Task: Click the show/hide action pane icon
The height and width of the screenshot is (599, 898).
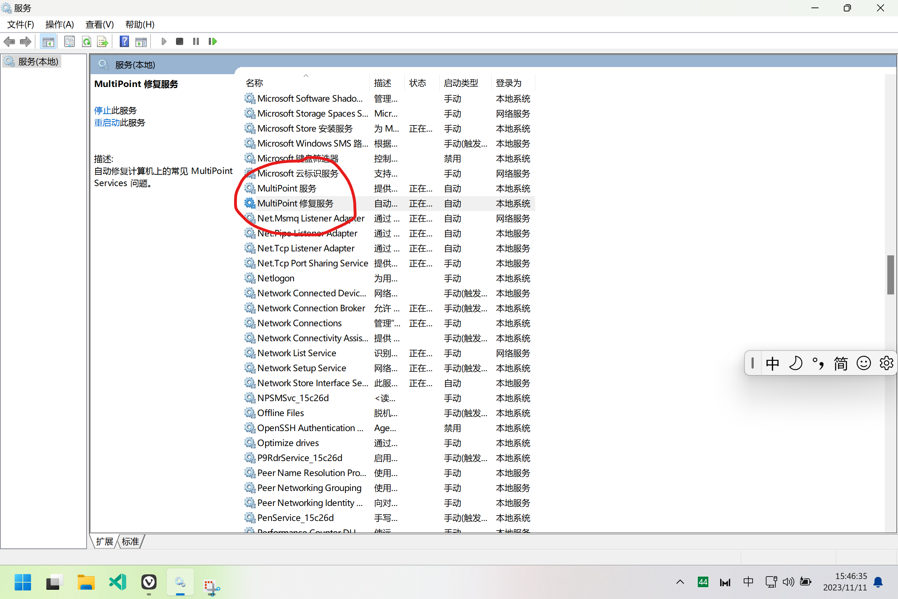Action: pos(141,41)
